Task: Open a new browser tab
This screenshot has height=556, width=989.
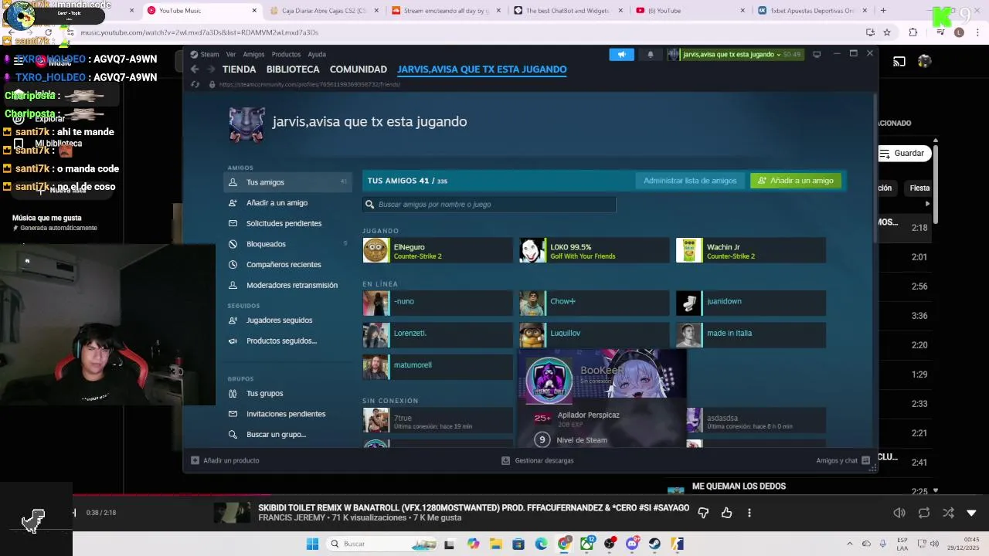Action: (883, 11)
